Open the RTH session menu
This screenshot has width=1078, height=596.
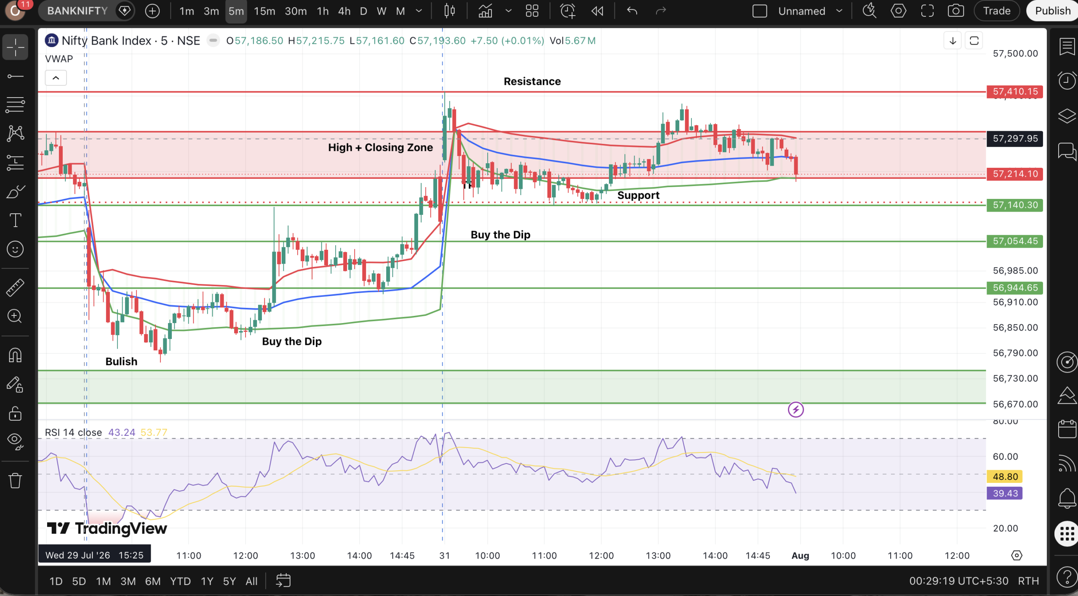click(x=1028, y=581)
